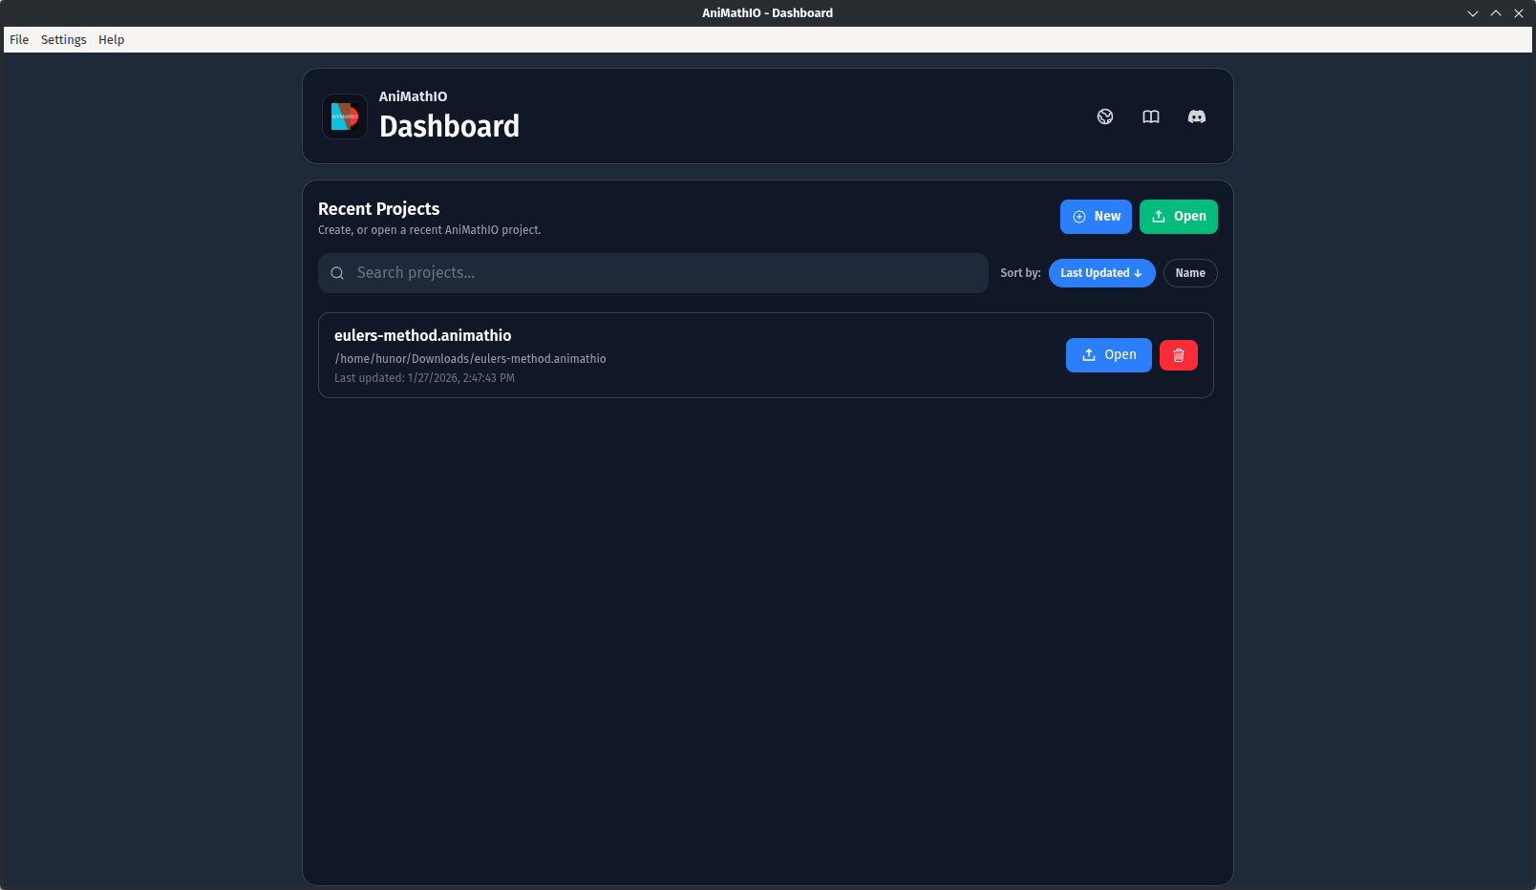Open the eulers-method.animathio project
This screenshot has height=890, width=1536.
(x=1108, y=354)
